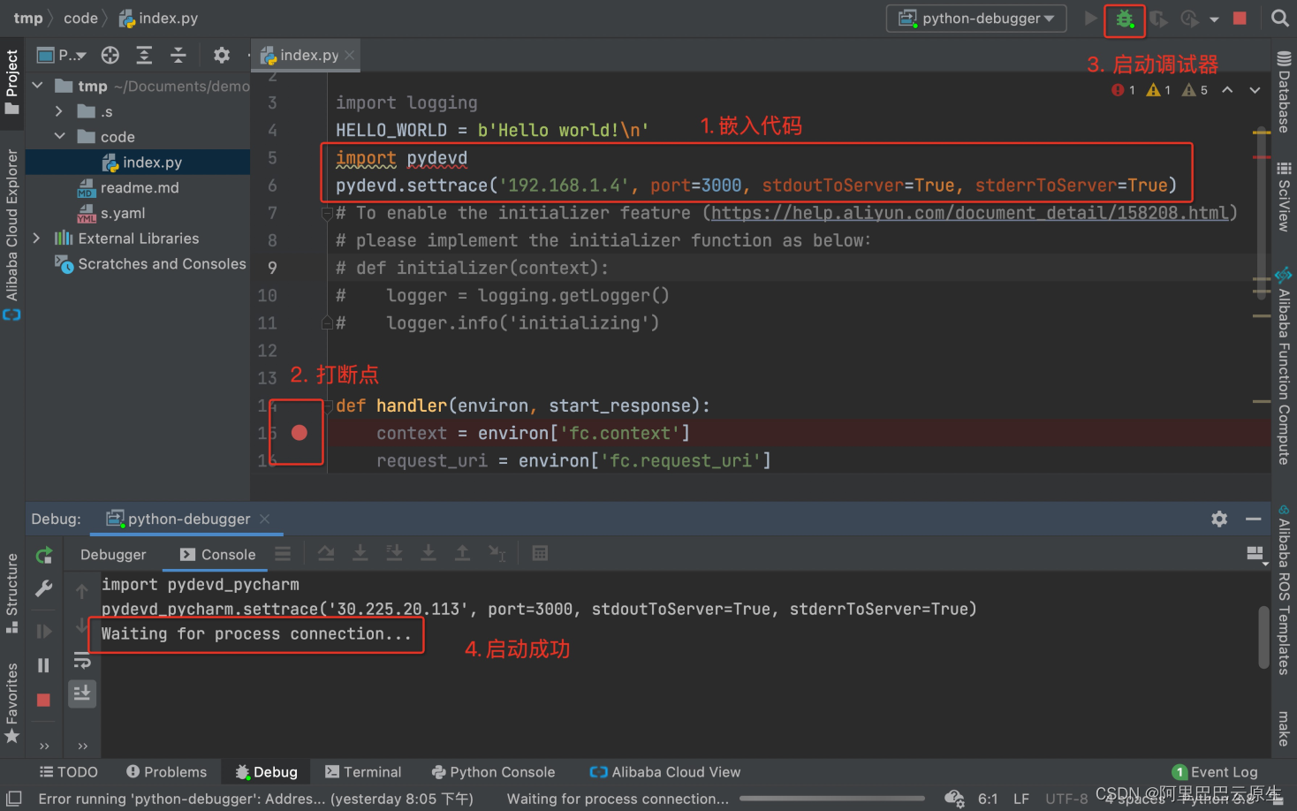
Task: Open the Terminal tool window tab
Action: tap(363, 772)
